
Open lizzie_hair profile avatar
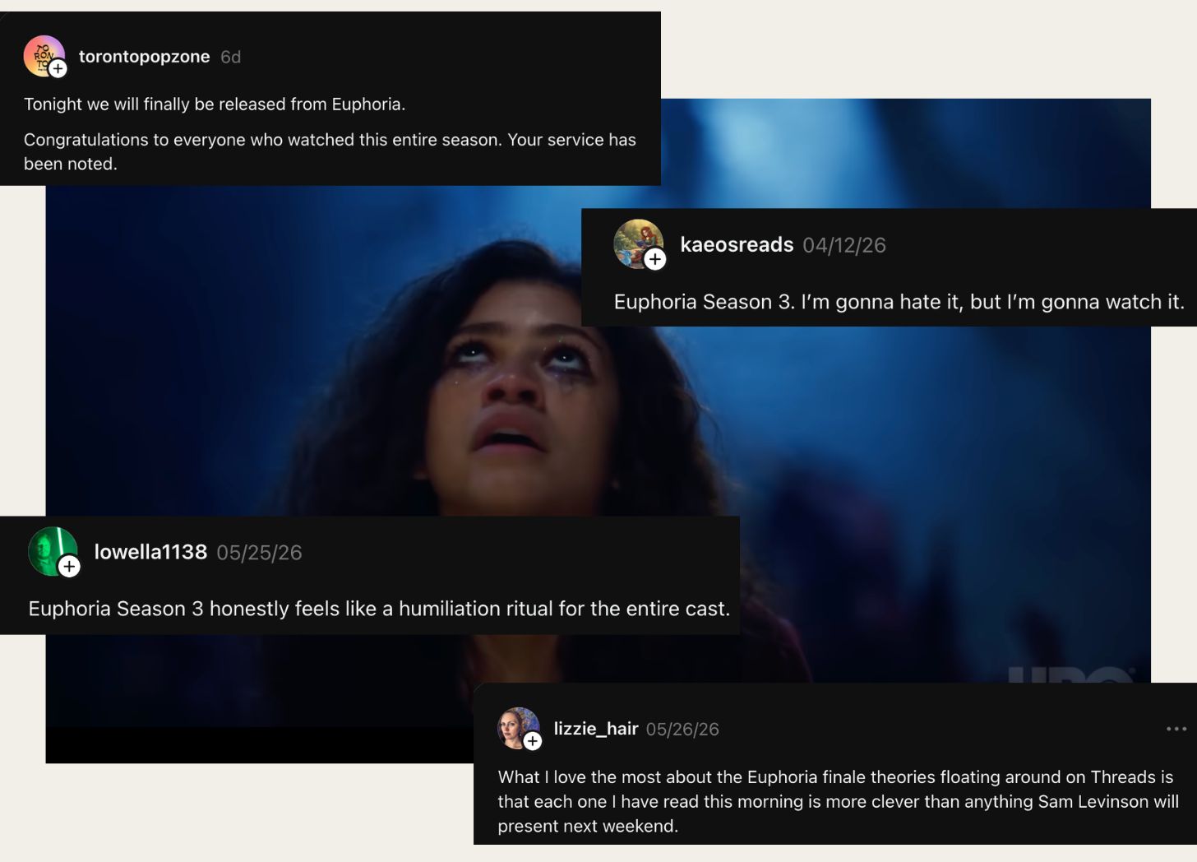pyautogui.click(x=518, y=728)
